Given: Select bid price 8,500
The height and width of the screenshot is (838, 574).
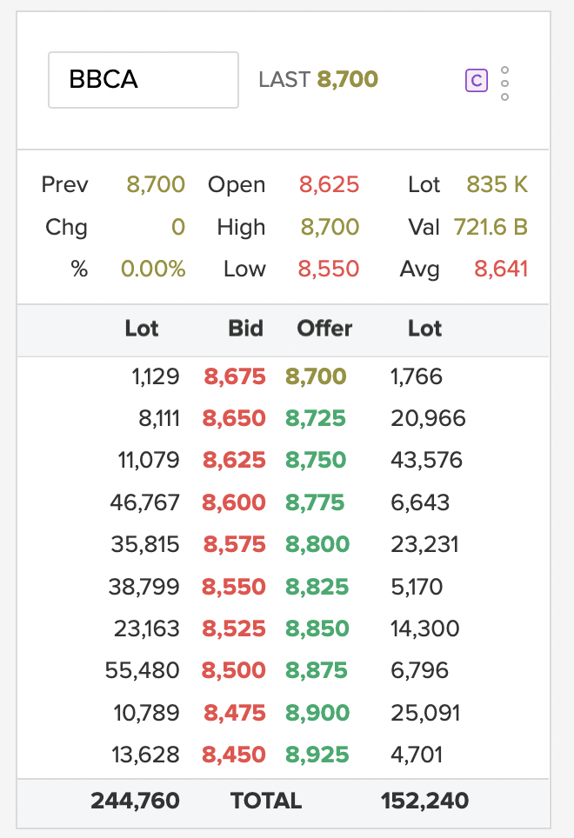Looking at the screenshot, I should pyautogui.click(x=234, y=670).
